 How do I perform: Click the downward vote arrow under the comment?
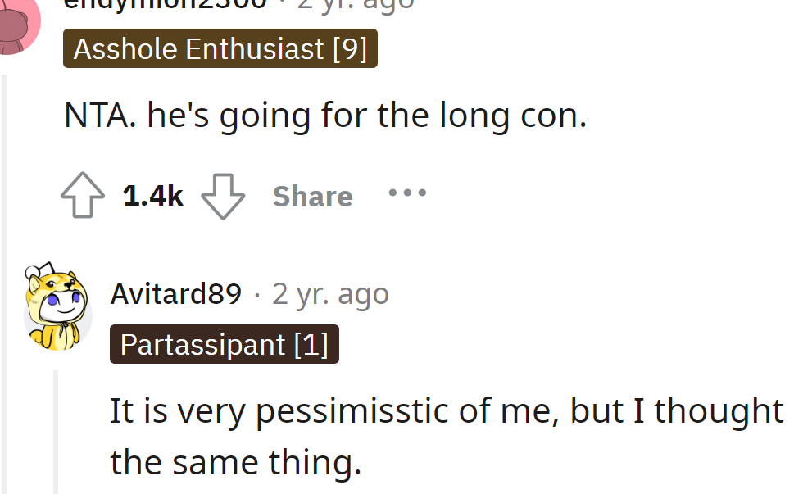(x=223, y=195)
